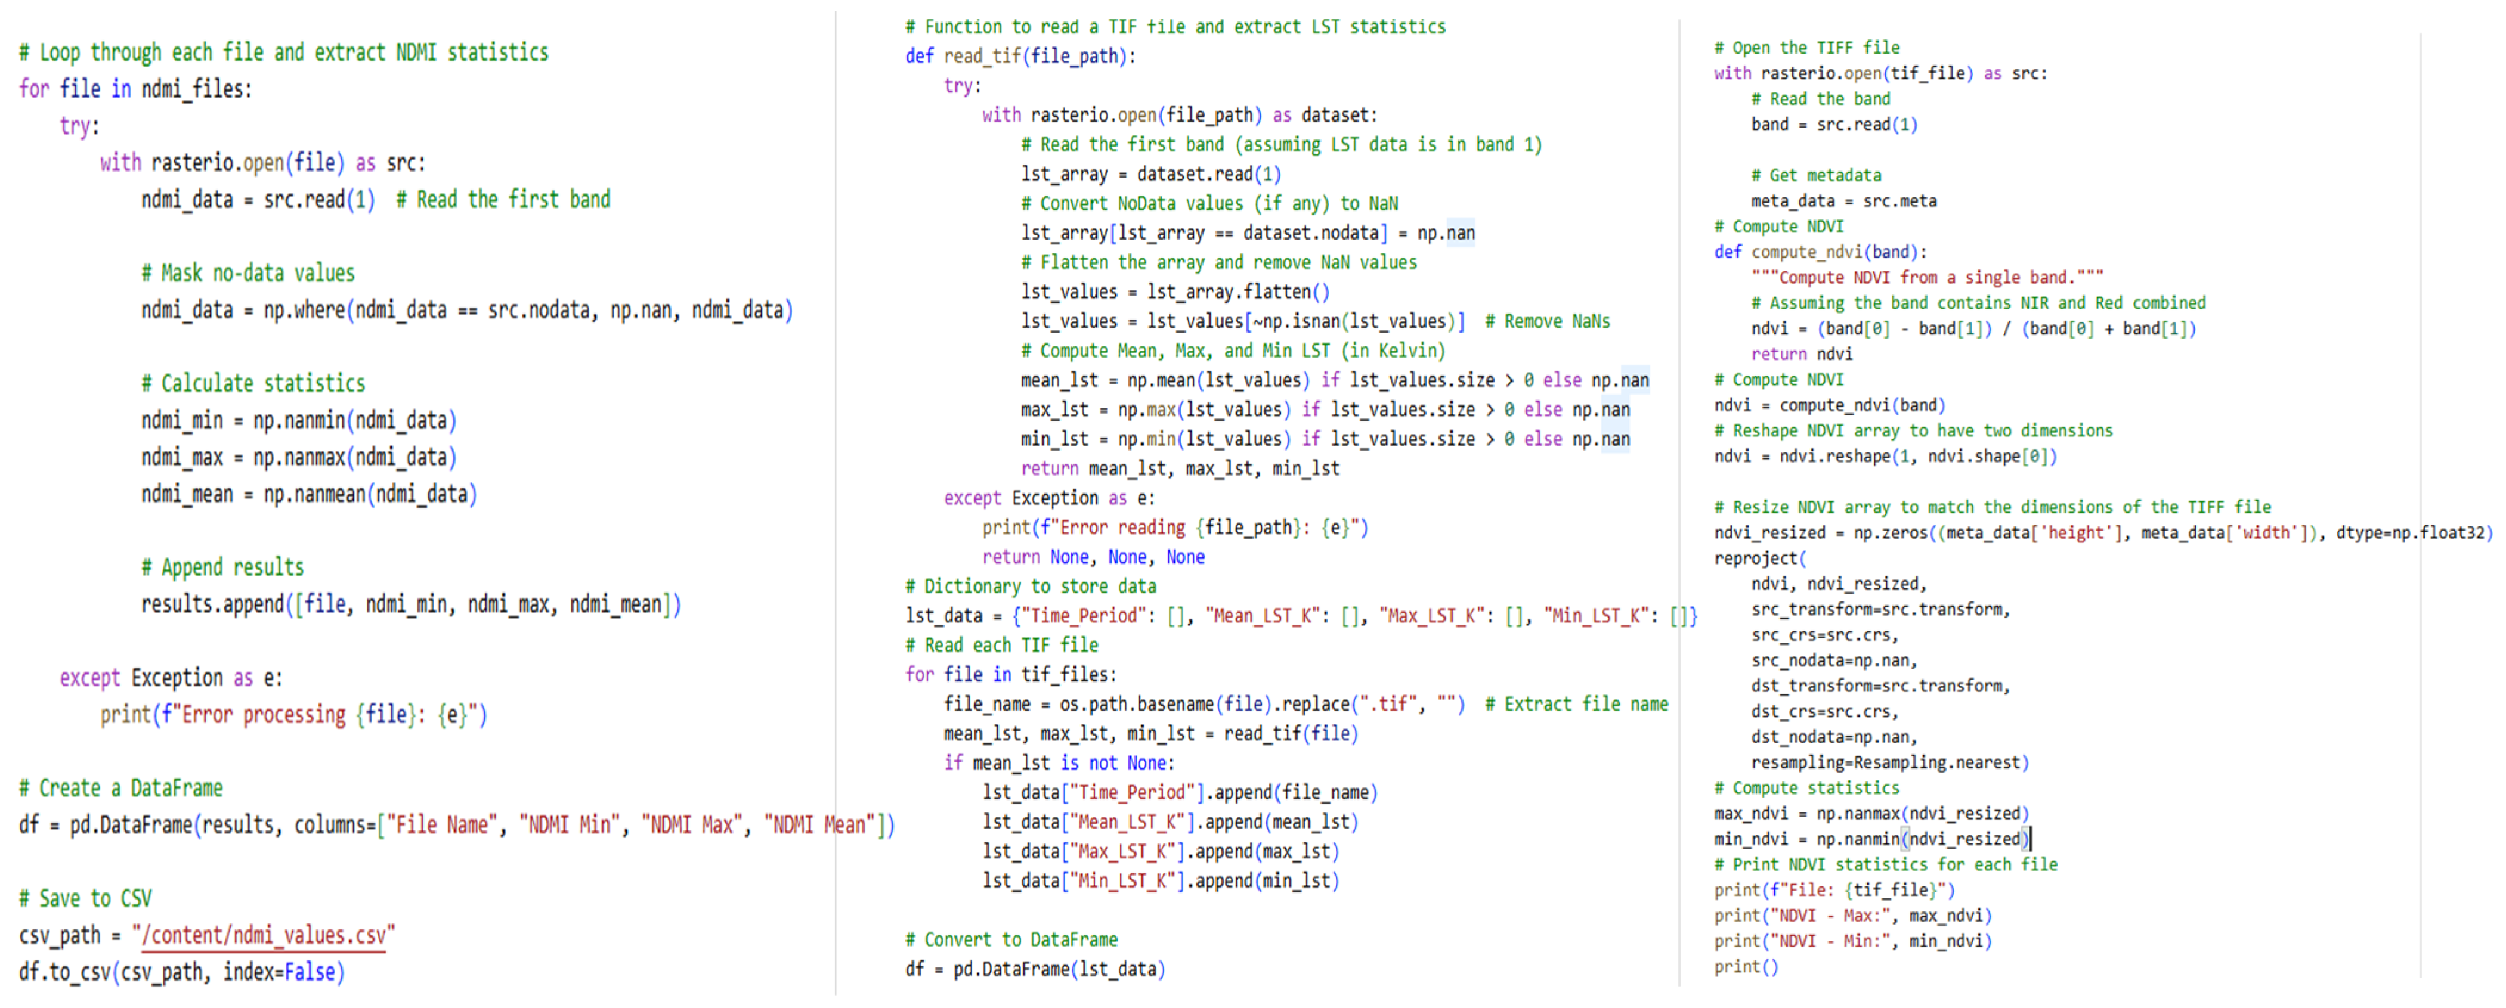Click the resampling=Resampling.nearest argument line
2506x1008 pixels.
point(1889,763)
